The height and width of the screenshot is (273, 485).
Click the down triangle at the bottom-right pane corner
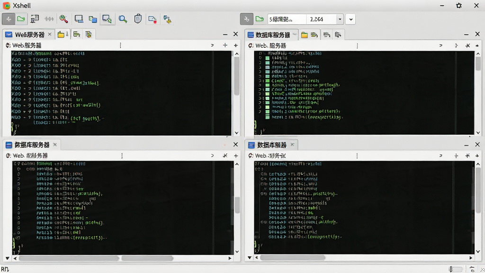click(x=250, y=257)
